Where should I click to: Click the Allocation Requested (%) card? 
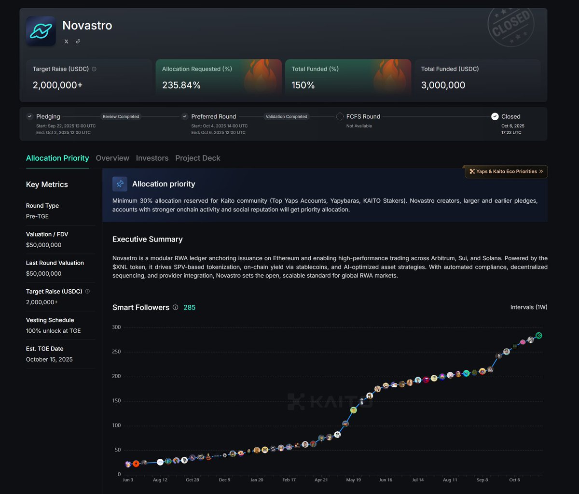pyautogui.click(x=219, y=77)
